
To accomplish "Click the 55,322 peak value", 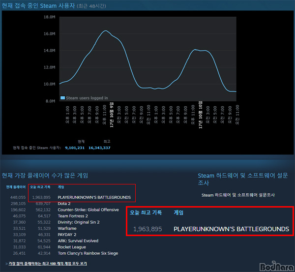I will (x=44, y=222).
